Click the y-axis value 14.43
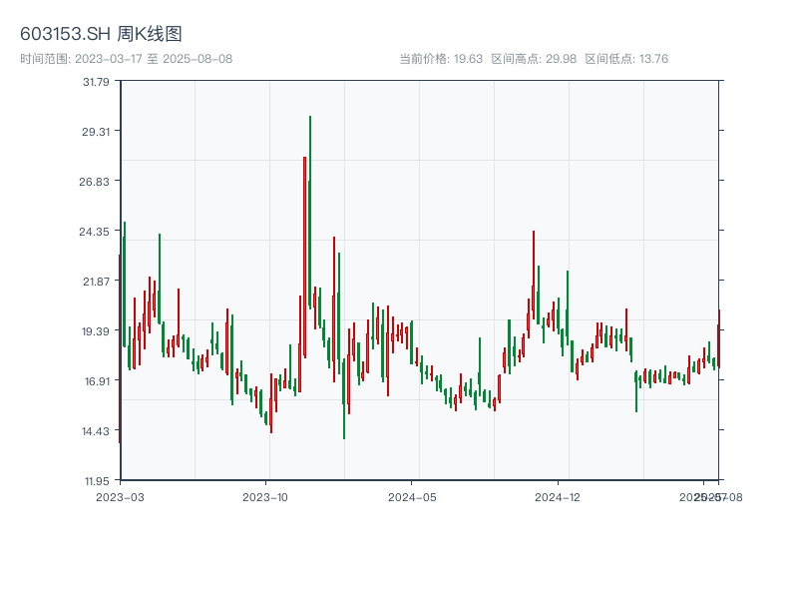The image size is (798, 599). point(96,431)
